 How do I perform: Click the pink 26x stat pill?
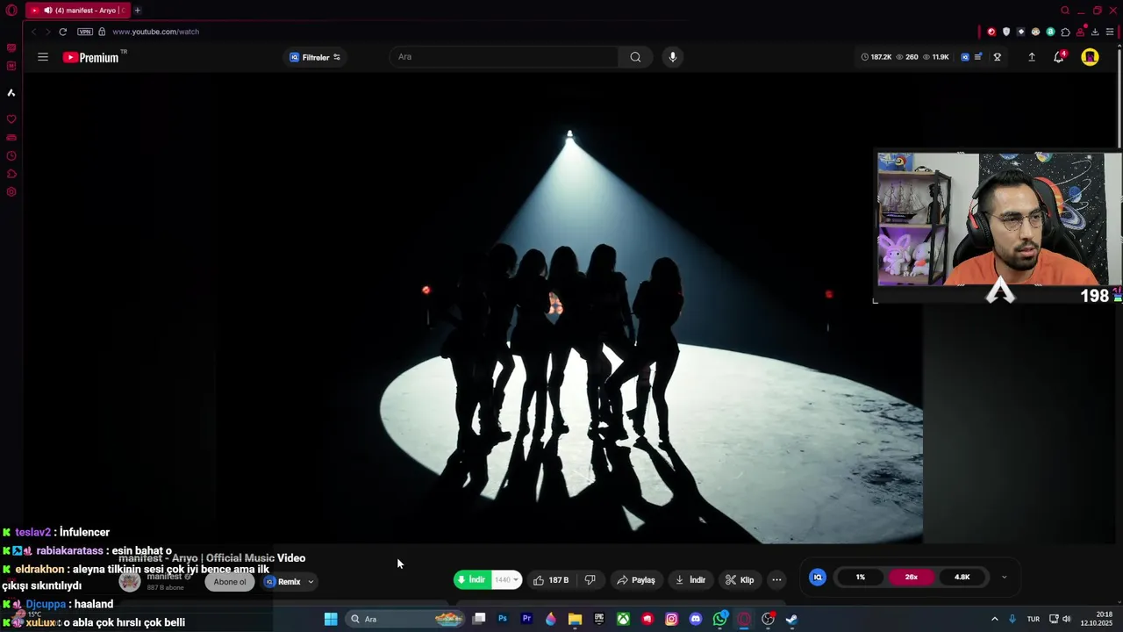pos(912,577)
